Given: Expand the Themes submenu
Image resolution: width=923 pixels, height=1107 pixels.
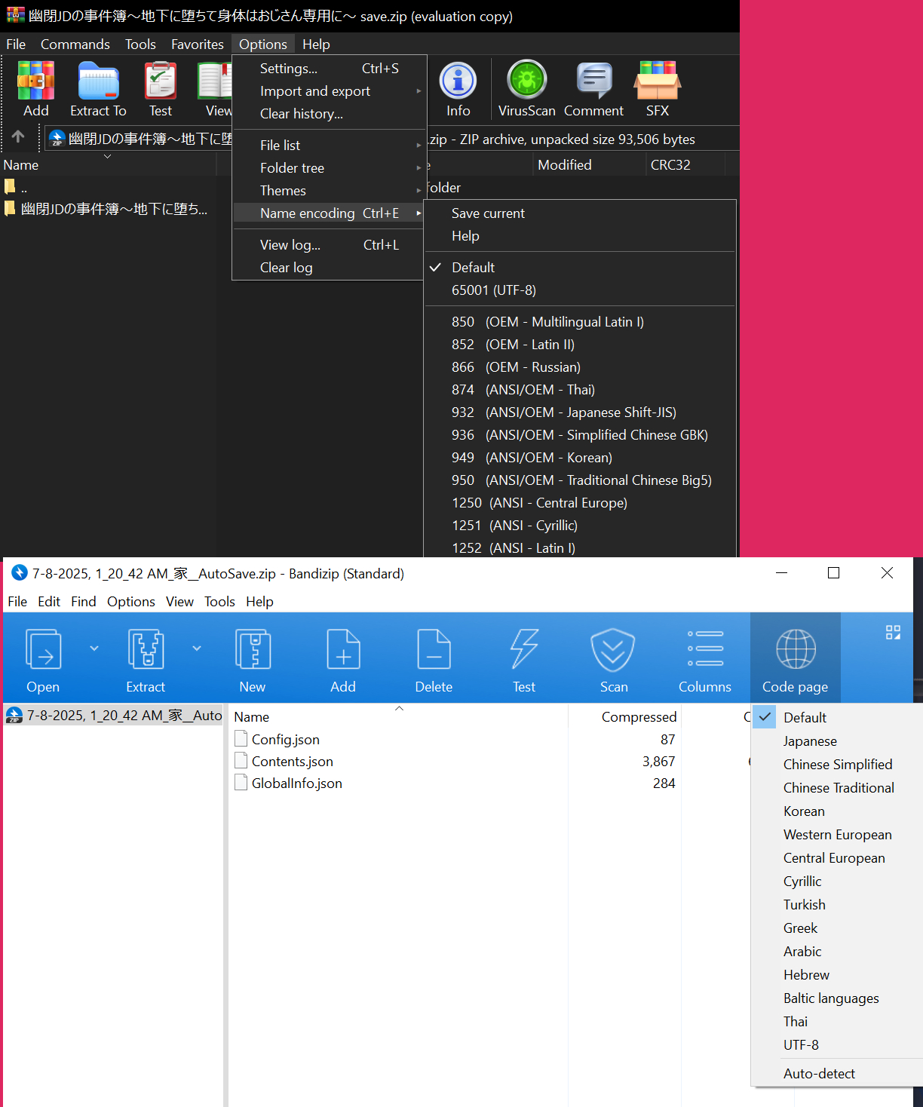Looking at the screenshot, I should click(329, 191).
